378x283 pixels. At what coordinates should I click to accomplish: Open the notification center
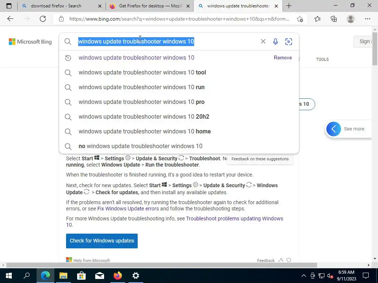(366, 276)
